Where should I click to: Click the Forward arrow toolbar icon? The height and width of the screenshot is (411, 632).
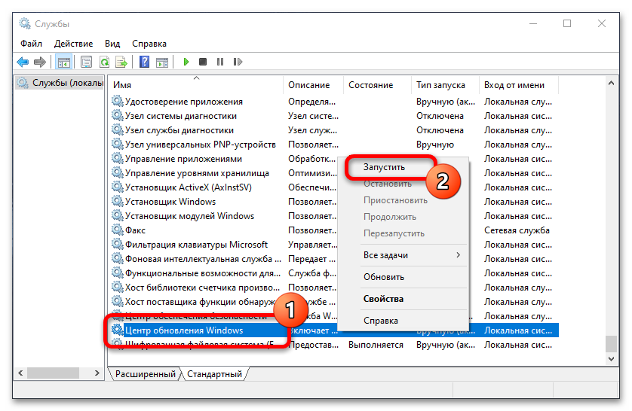tap(40, 62)
